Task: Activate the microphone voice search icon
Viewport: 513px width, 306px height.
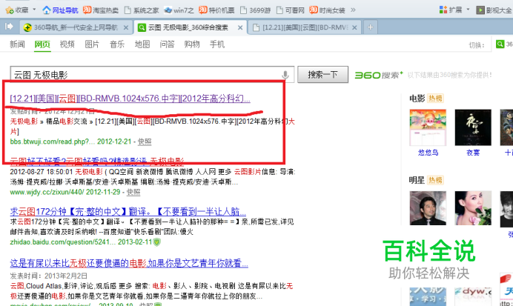Action: click(x=285, y=75)
